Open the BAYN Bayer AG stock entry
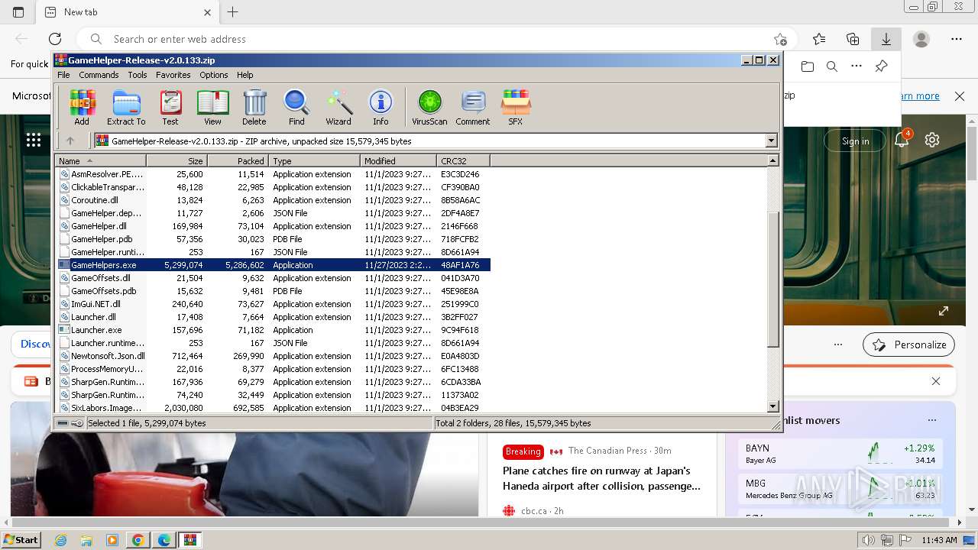978x550 pixels. (x=840, y=454)
